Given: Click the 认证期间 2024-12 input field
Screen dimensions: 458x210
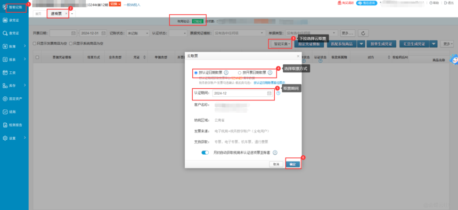Looking at the screenshot, I should click(242, 93).
